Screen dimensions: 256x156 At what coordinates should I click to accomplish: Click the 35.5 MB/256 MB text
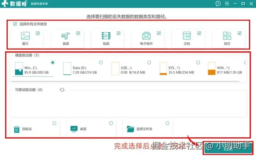click(x=181, y=73)
